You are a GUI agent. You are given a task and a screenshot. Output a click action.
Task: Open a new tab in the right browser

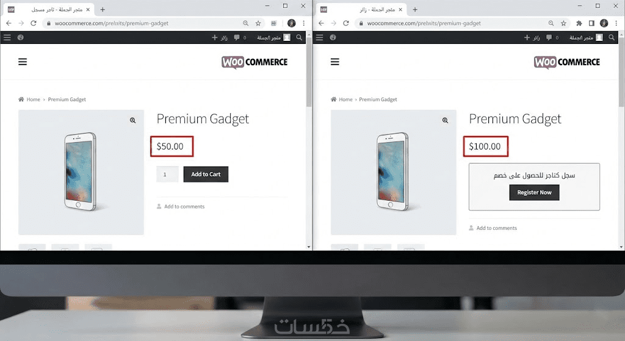pyautogui.click(x=415, y=9)
